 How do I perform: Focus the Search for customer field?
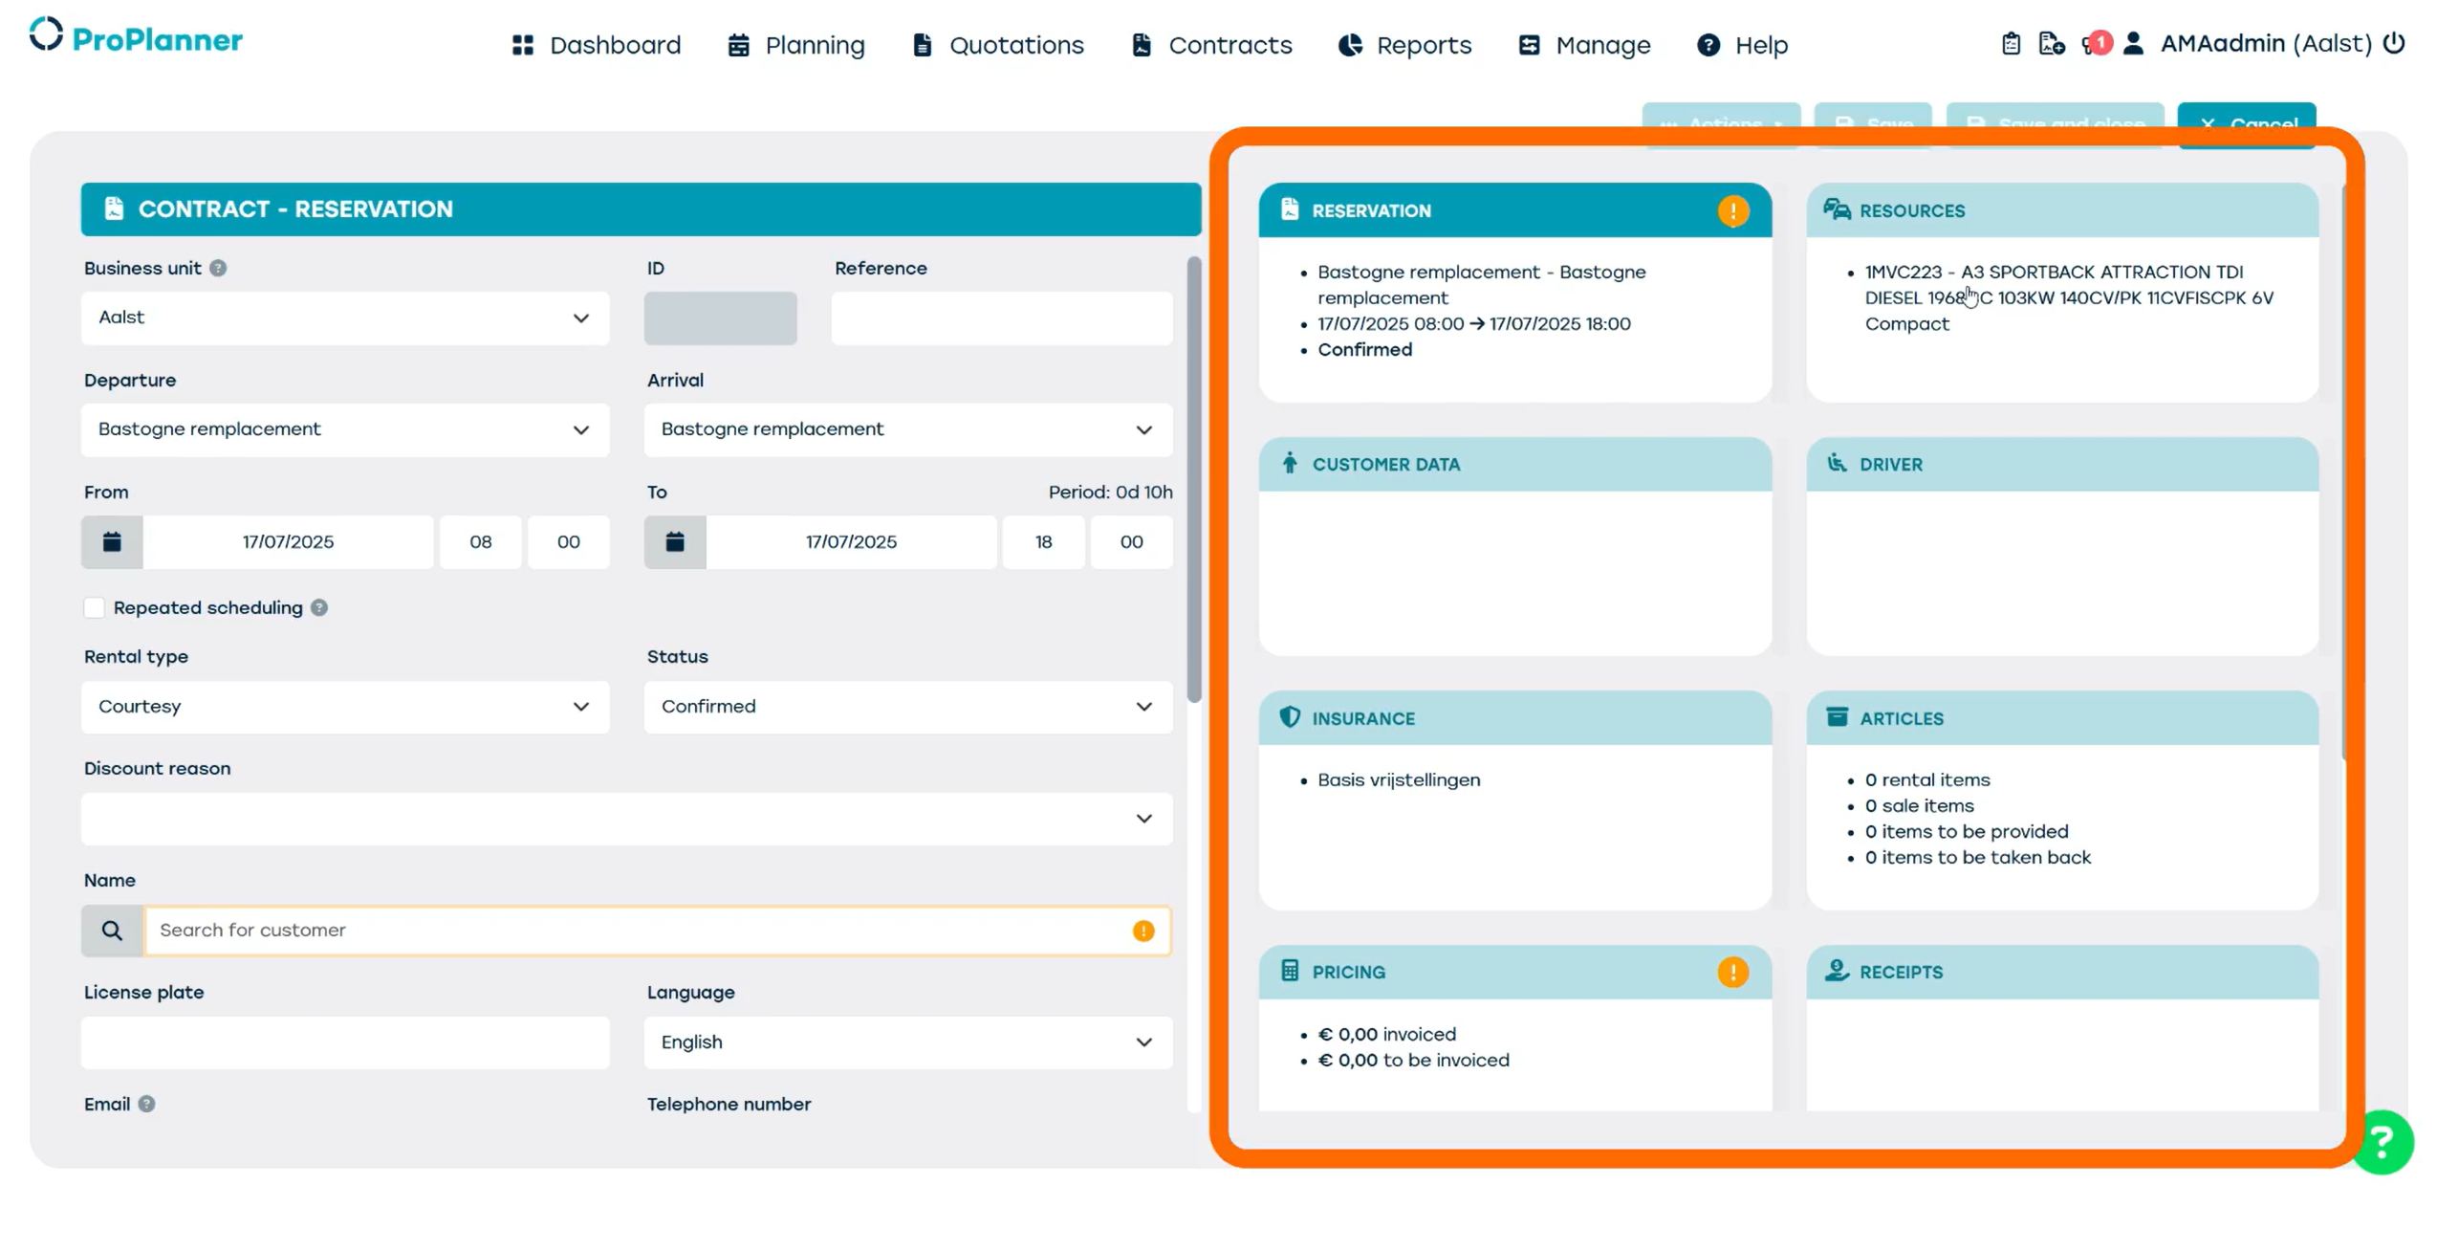click(x=641, y=930)
